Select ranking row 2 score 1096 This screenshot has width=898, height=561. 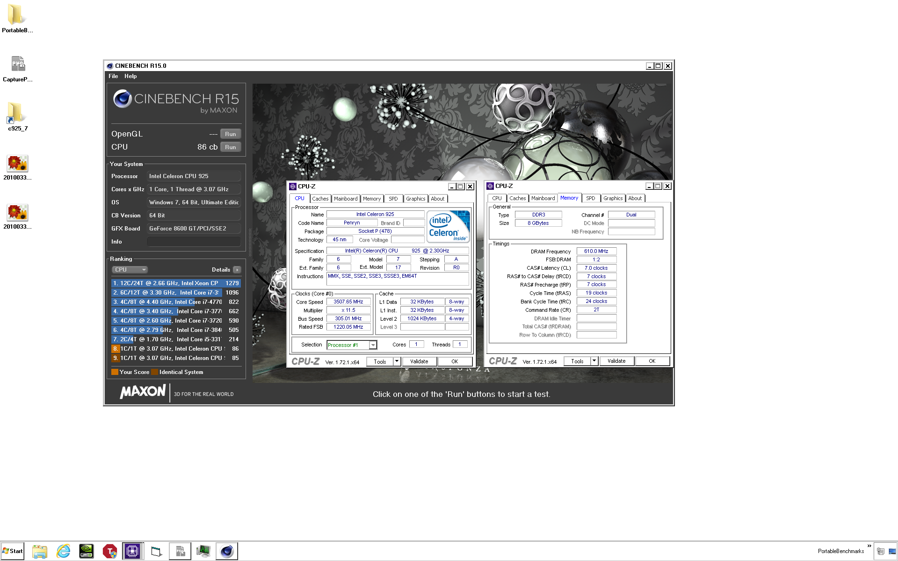pyautogui.click(x=176, y=293)
